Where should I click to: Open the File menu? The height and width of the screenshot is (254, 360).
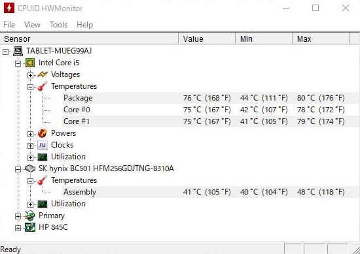pyautogui.click(x=9, y=25)
